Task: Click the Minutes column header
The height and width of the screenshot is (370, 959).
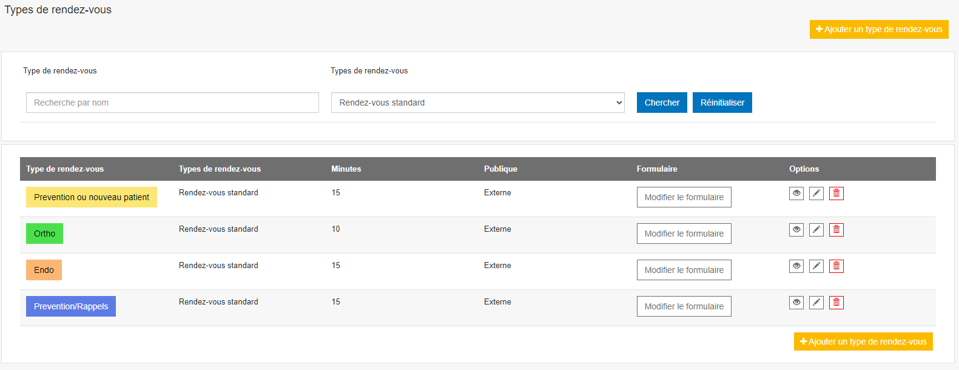Action: [346, 169]
